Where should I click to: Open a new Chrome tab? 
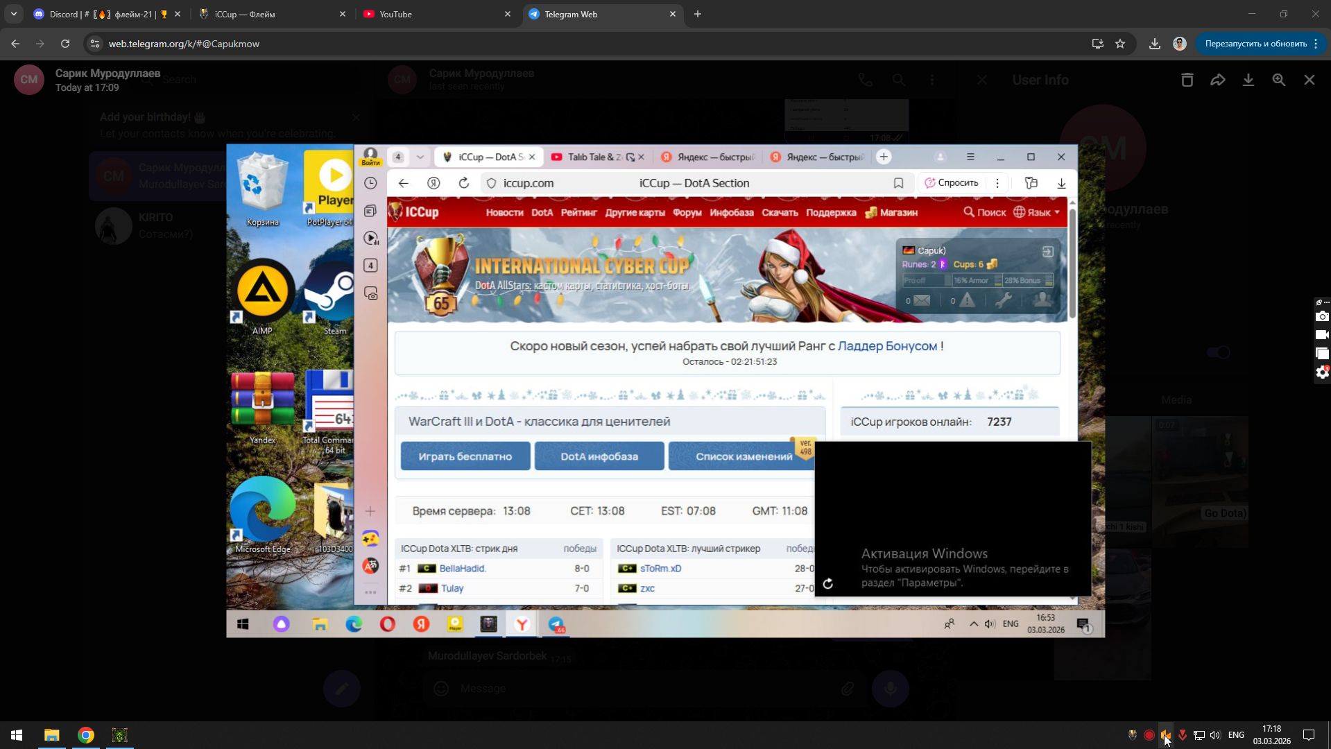[698, 14]
